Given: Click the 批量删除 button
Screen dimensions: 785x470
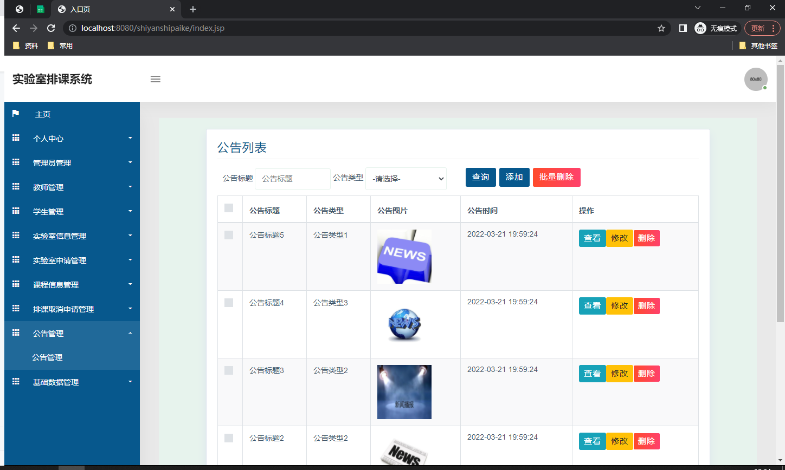Looking at the screenshot, I should tap(557, 177).
